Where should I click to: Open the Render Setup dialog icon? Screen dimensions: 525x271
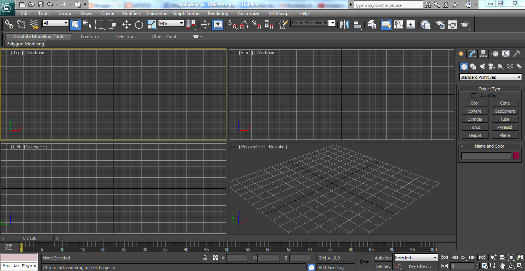pos(440,24)
